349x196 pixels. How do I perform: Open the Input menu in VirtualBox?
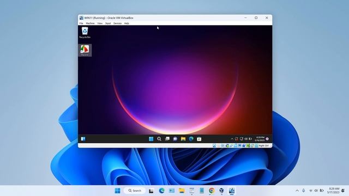pyautogui.click(x=108, y=23)
